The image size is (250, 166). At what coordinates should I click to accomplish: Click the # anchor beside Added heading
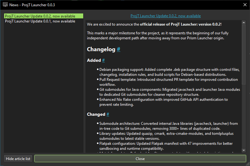coord(103,60)
